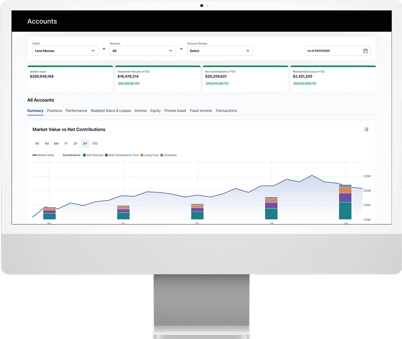Viewport: 402px width, 339px height.
Task: Open the Account dropdown set to All
Action: point(143,51)
